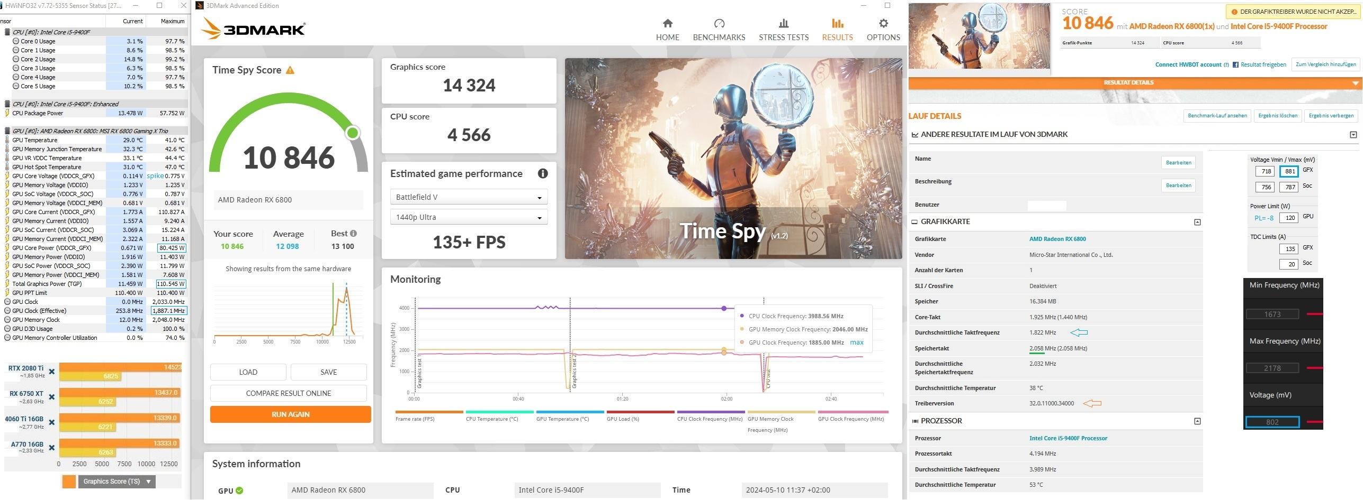The image size is (1363, 500).
Task: Click the 3DMark logo
Action: 254,29
